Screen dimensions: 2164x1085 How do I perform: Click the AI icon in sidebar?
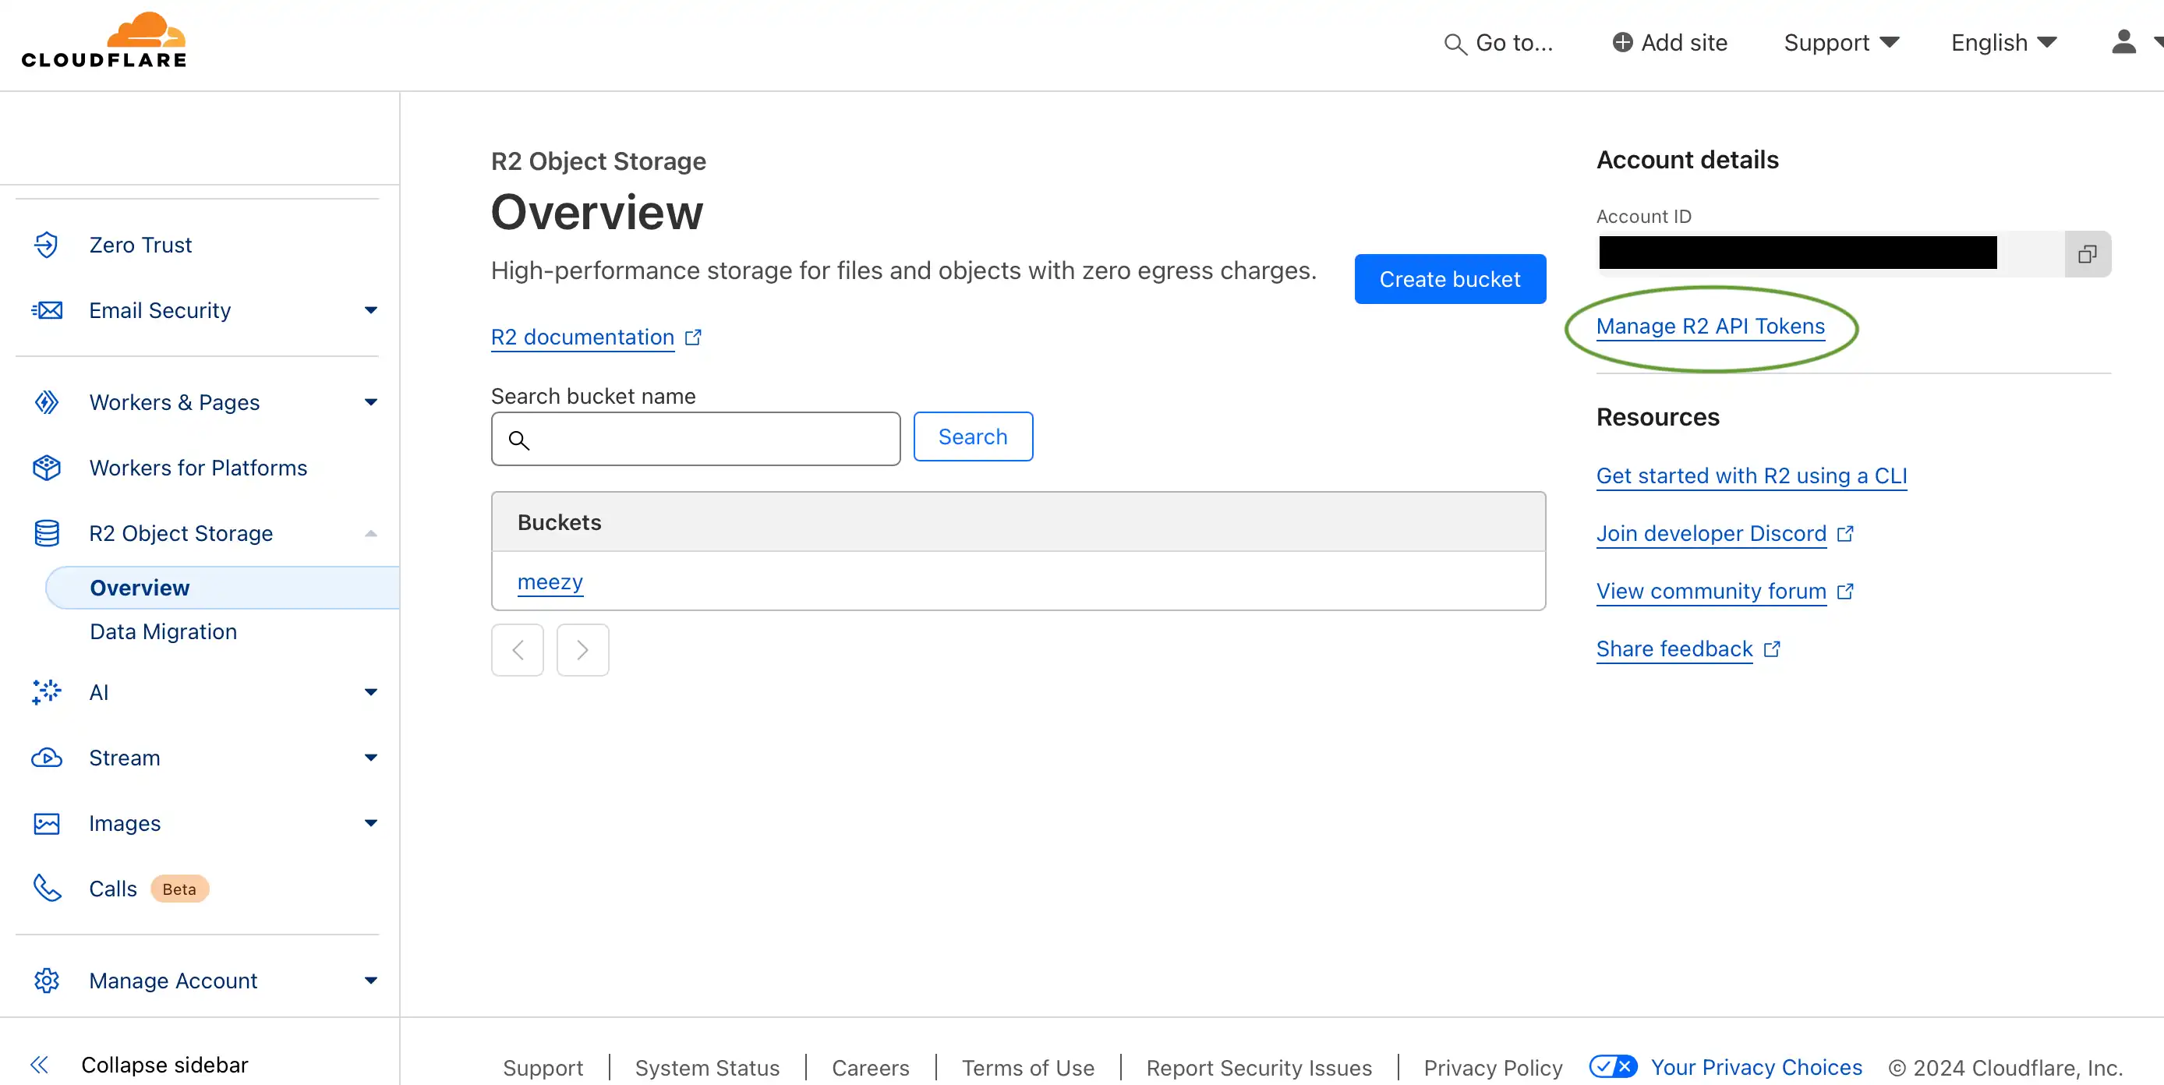(x=47, y=692)
